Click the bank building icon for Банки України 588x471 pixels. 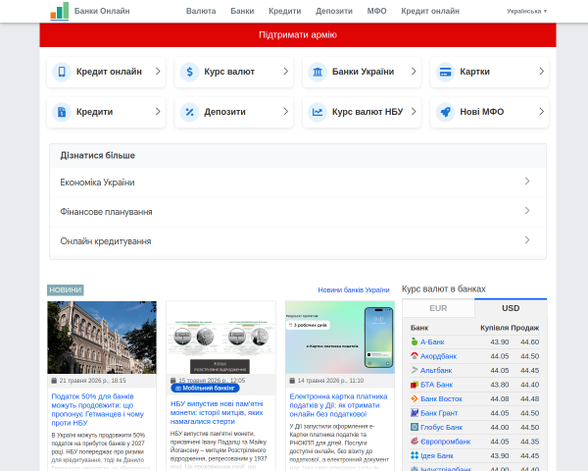(318, 72)
